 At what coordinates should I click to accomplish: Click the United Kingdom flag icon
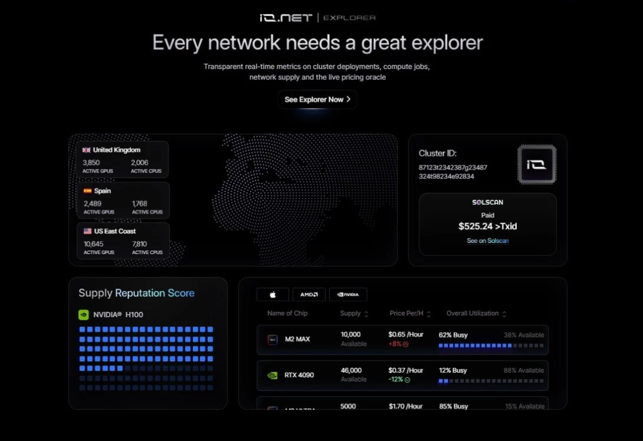86,150
